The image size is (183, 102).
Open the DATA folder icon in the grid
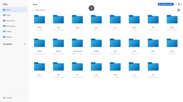point(39,19)
